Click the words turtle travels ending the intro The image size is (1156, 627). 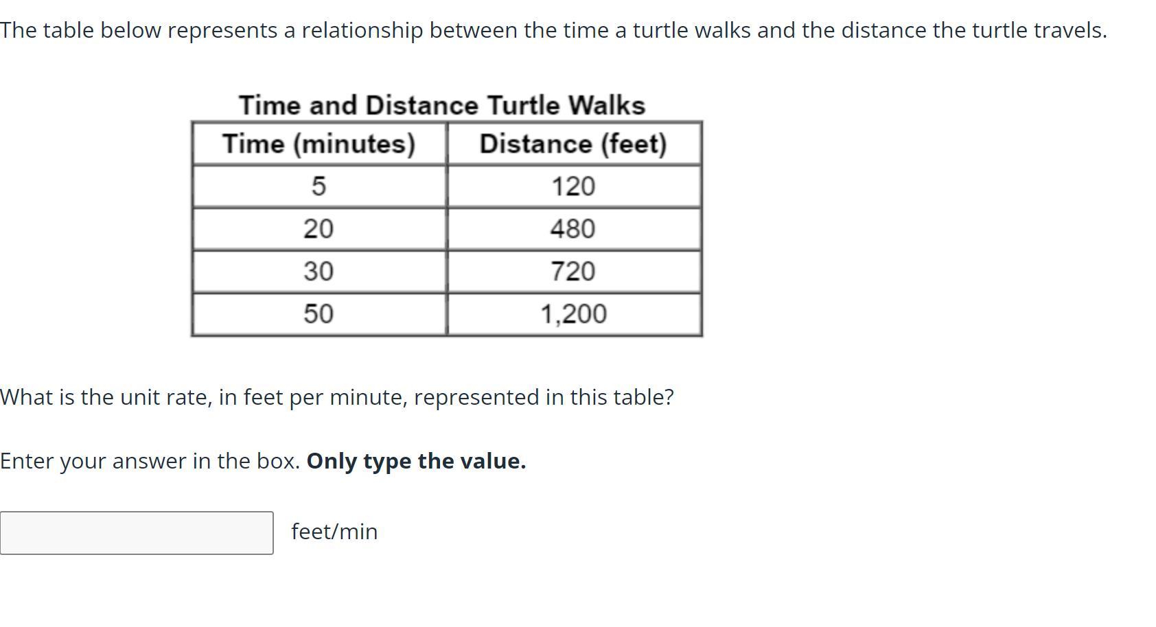(1039, 31)
